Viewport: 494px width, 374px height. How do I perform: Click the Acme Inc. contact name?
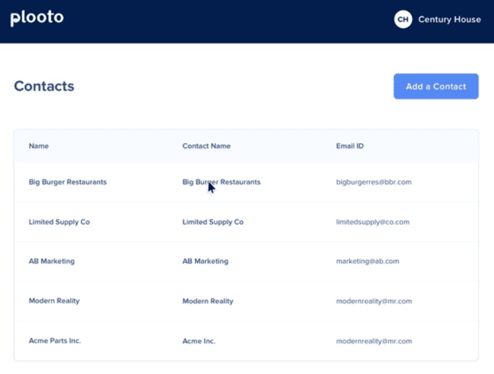[x=199, y=341]
